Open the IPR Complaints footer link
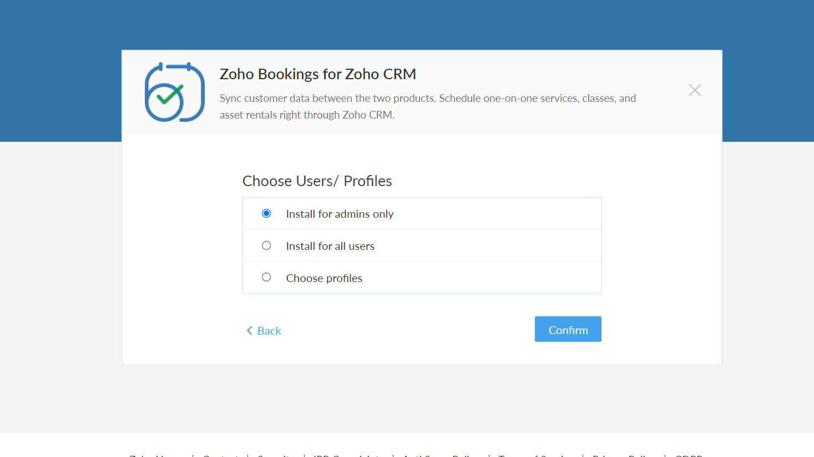This screenshot has width=814, height=457. click(x=348, y=455)
